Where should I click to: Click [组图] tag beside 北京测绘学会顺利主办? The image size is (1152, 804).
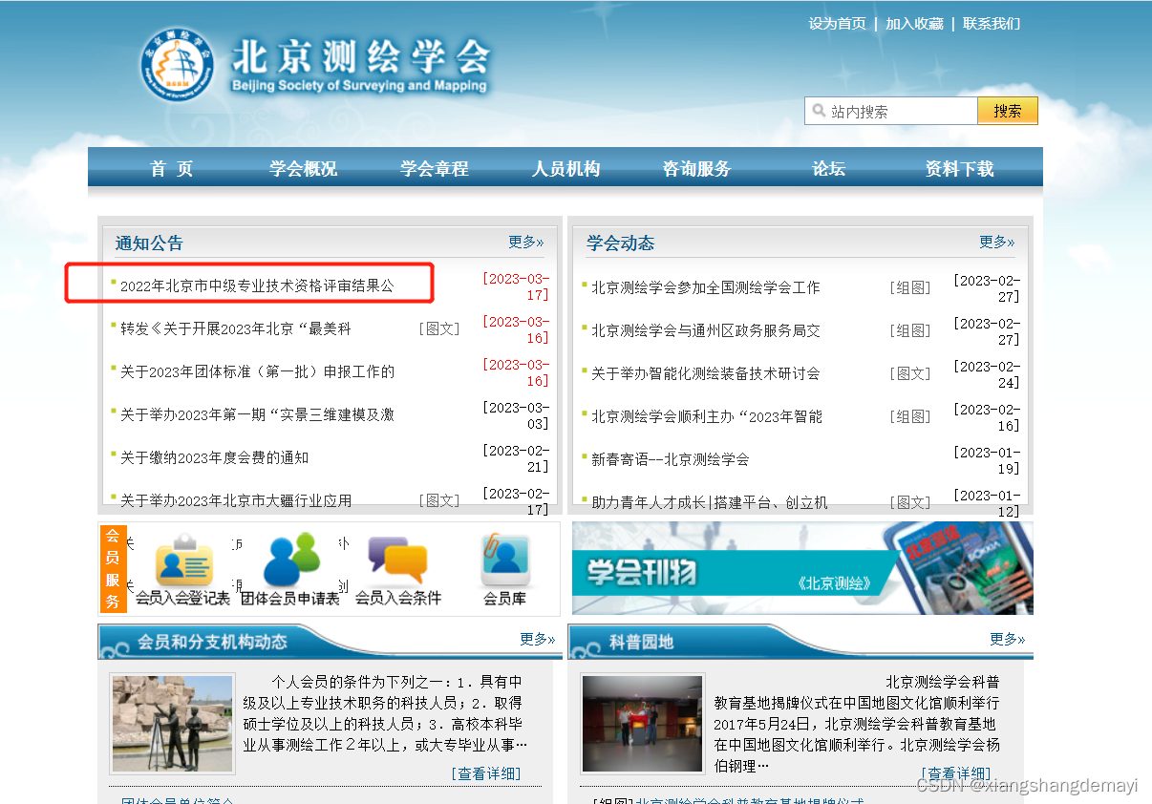[x=910, y=416]
